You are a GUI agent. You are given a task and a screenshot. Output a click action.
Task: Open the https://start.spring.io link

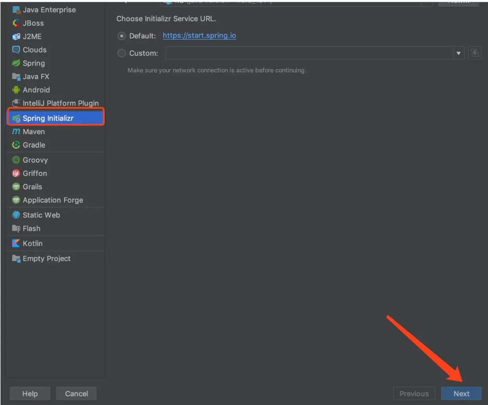pos(199,35)
